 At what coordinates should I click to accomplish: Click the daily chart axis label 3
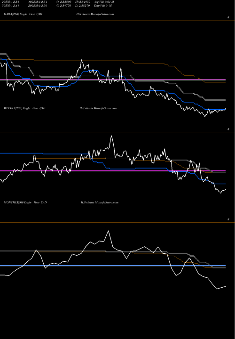click(228, 17)
